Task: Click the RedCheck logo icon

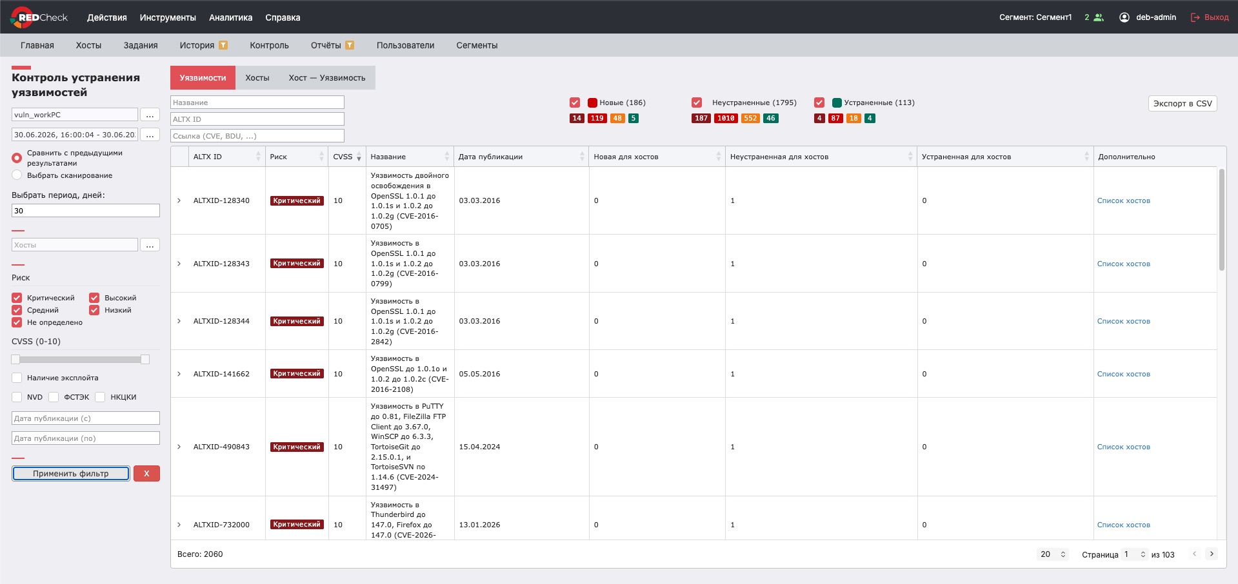Action: (21, 17)
